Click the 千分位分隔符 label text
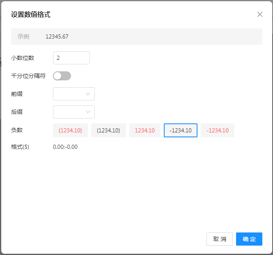 click(x=28, y=76)
